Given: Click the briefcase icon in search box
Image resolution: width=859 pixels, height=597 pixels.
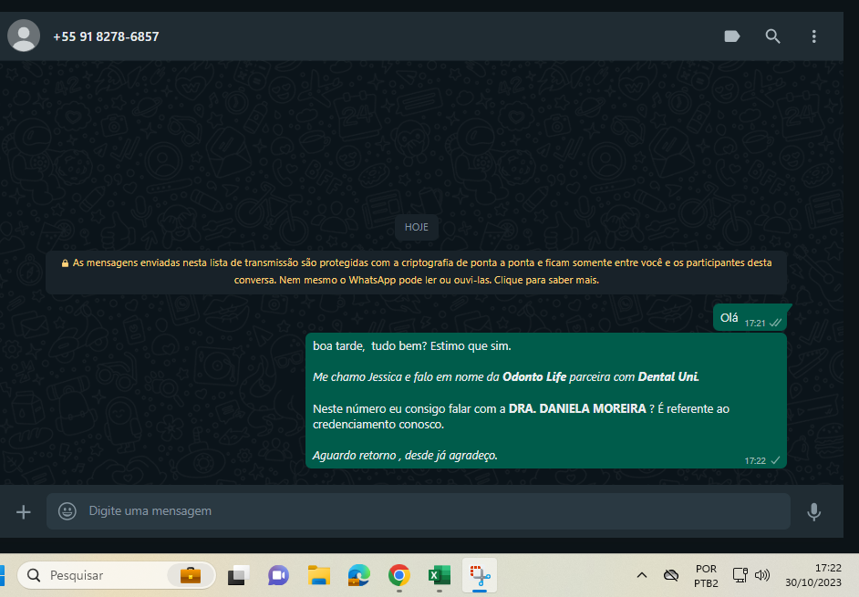Looking at the screenshot, I should 191,575.
